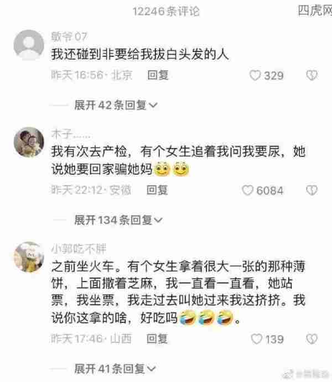Open username 小郭吃不胖 profile
Screen dimensions: 332x382
click(79, 249)
